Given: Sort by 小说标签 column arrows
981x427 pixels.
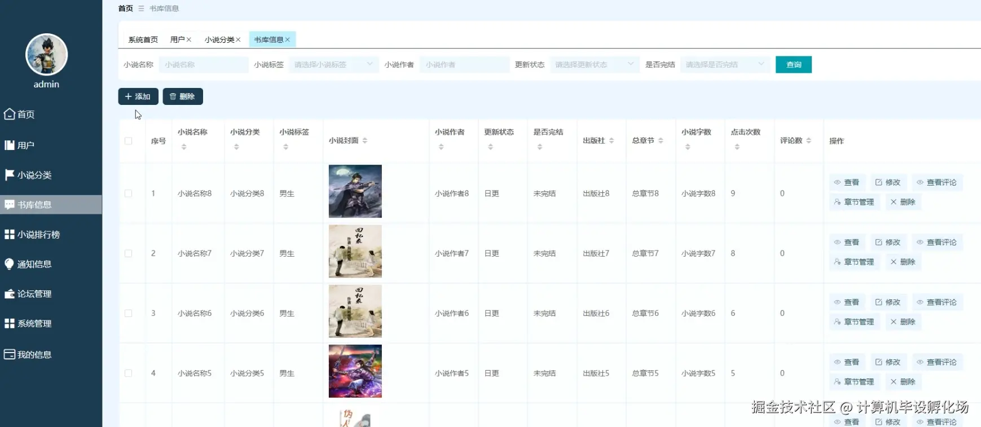Looking at the screenshot, I should 285,147.
